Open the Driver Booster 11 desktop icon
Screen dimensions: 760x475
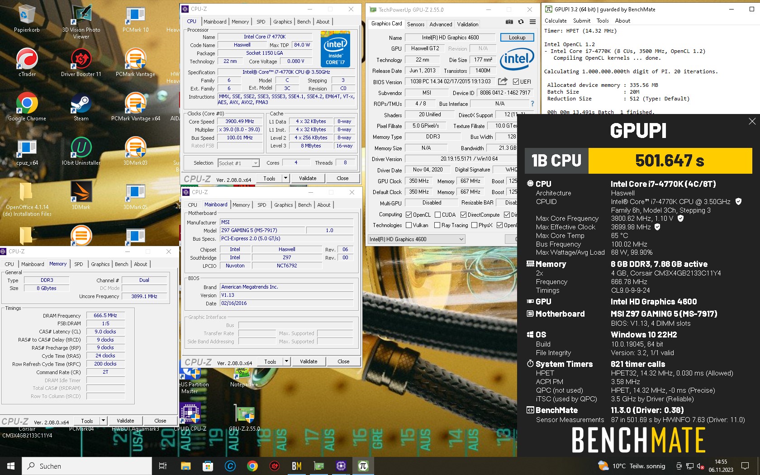click(x=81, y=62)
